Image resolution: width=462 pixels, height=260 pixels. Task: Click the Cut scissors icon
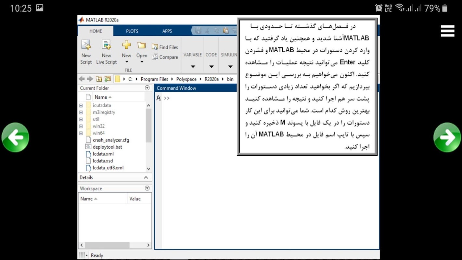(207, 31)
